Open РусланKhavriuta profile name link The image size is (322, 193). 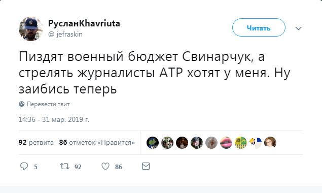pos(84,23)
